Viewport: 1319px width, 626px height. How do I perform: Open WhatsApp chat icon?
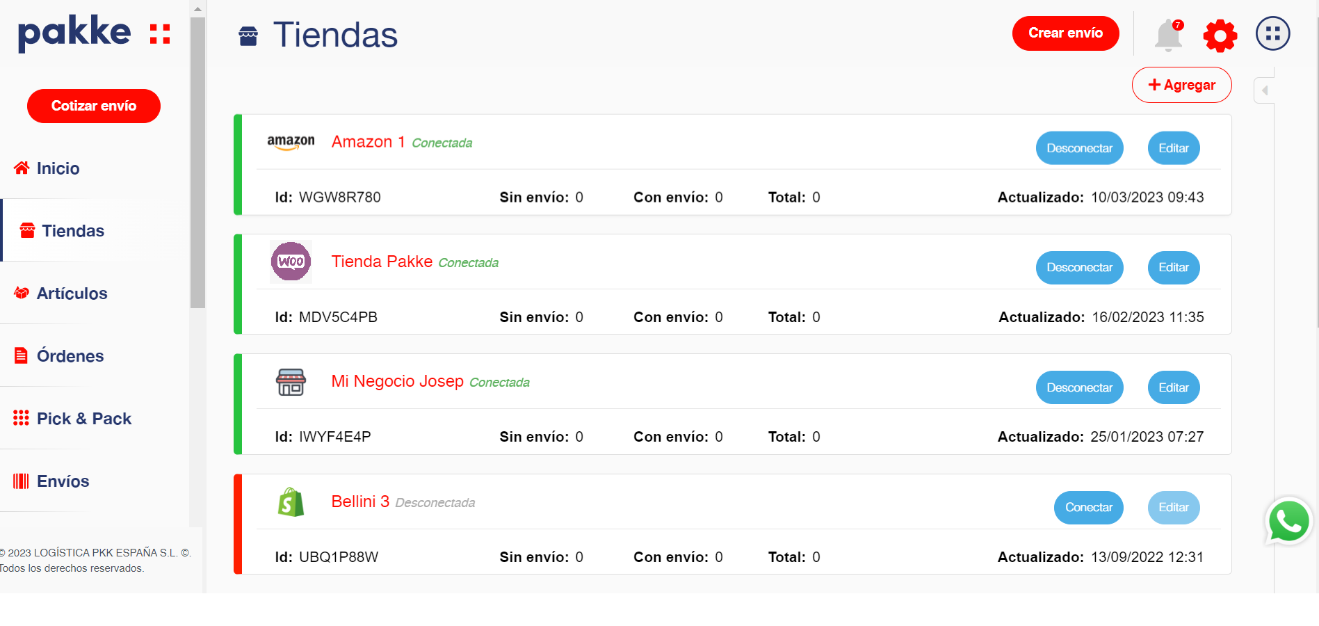(x=1288, y=522)
